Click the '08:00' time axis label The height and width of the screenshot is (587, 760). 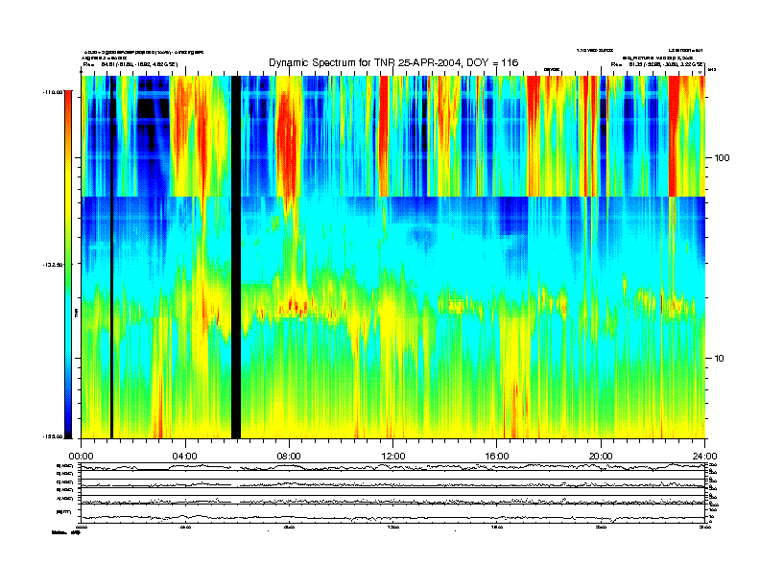(289, 457)
